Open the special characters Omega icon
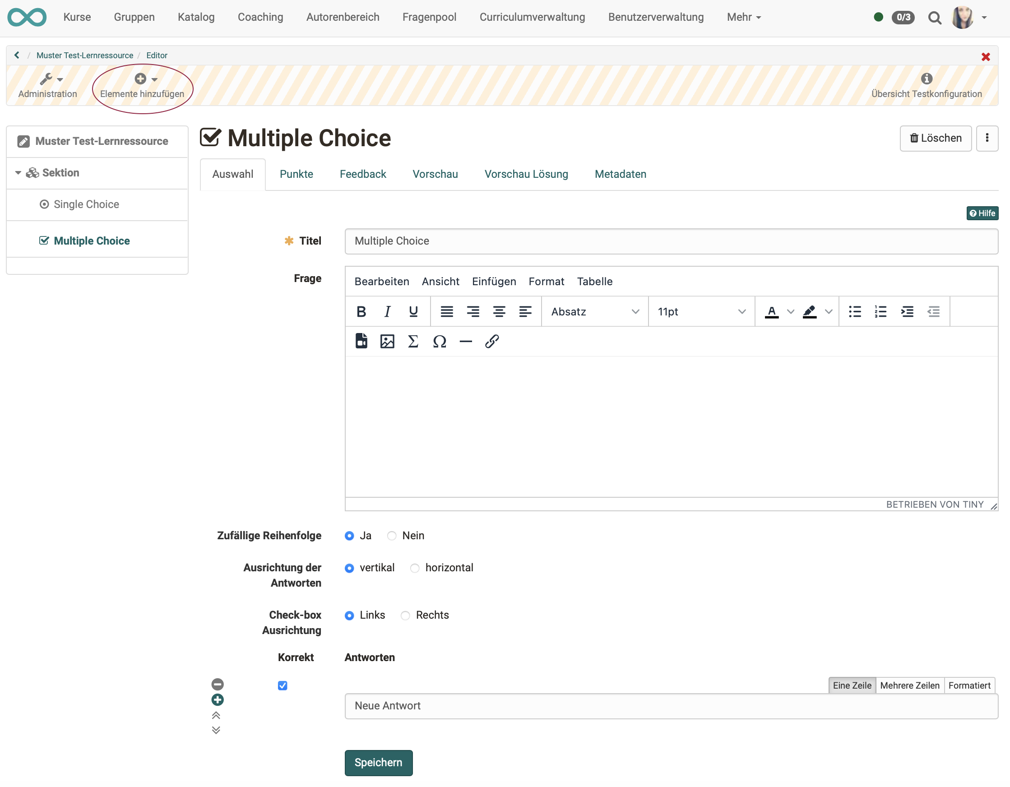Screen dimensions: 1010x787 click(x=439, y=342)
